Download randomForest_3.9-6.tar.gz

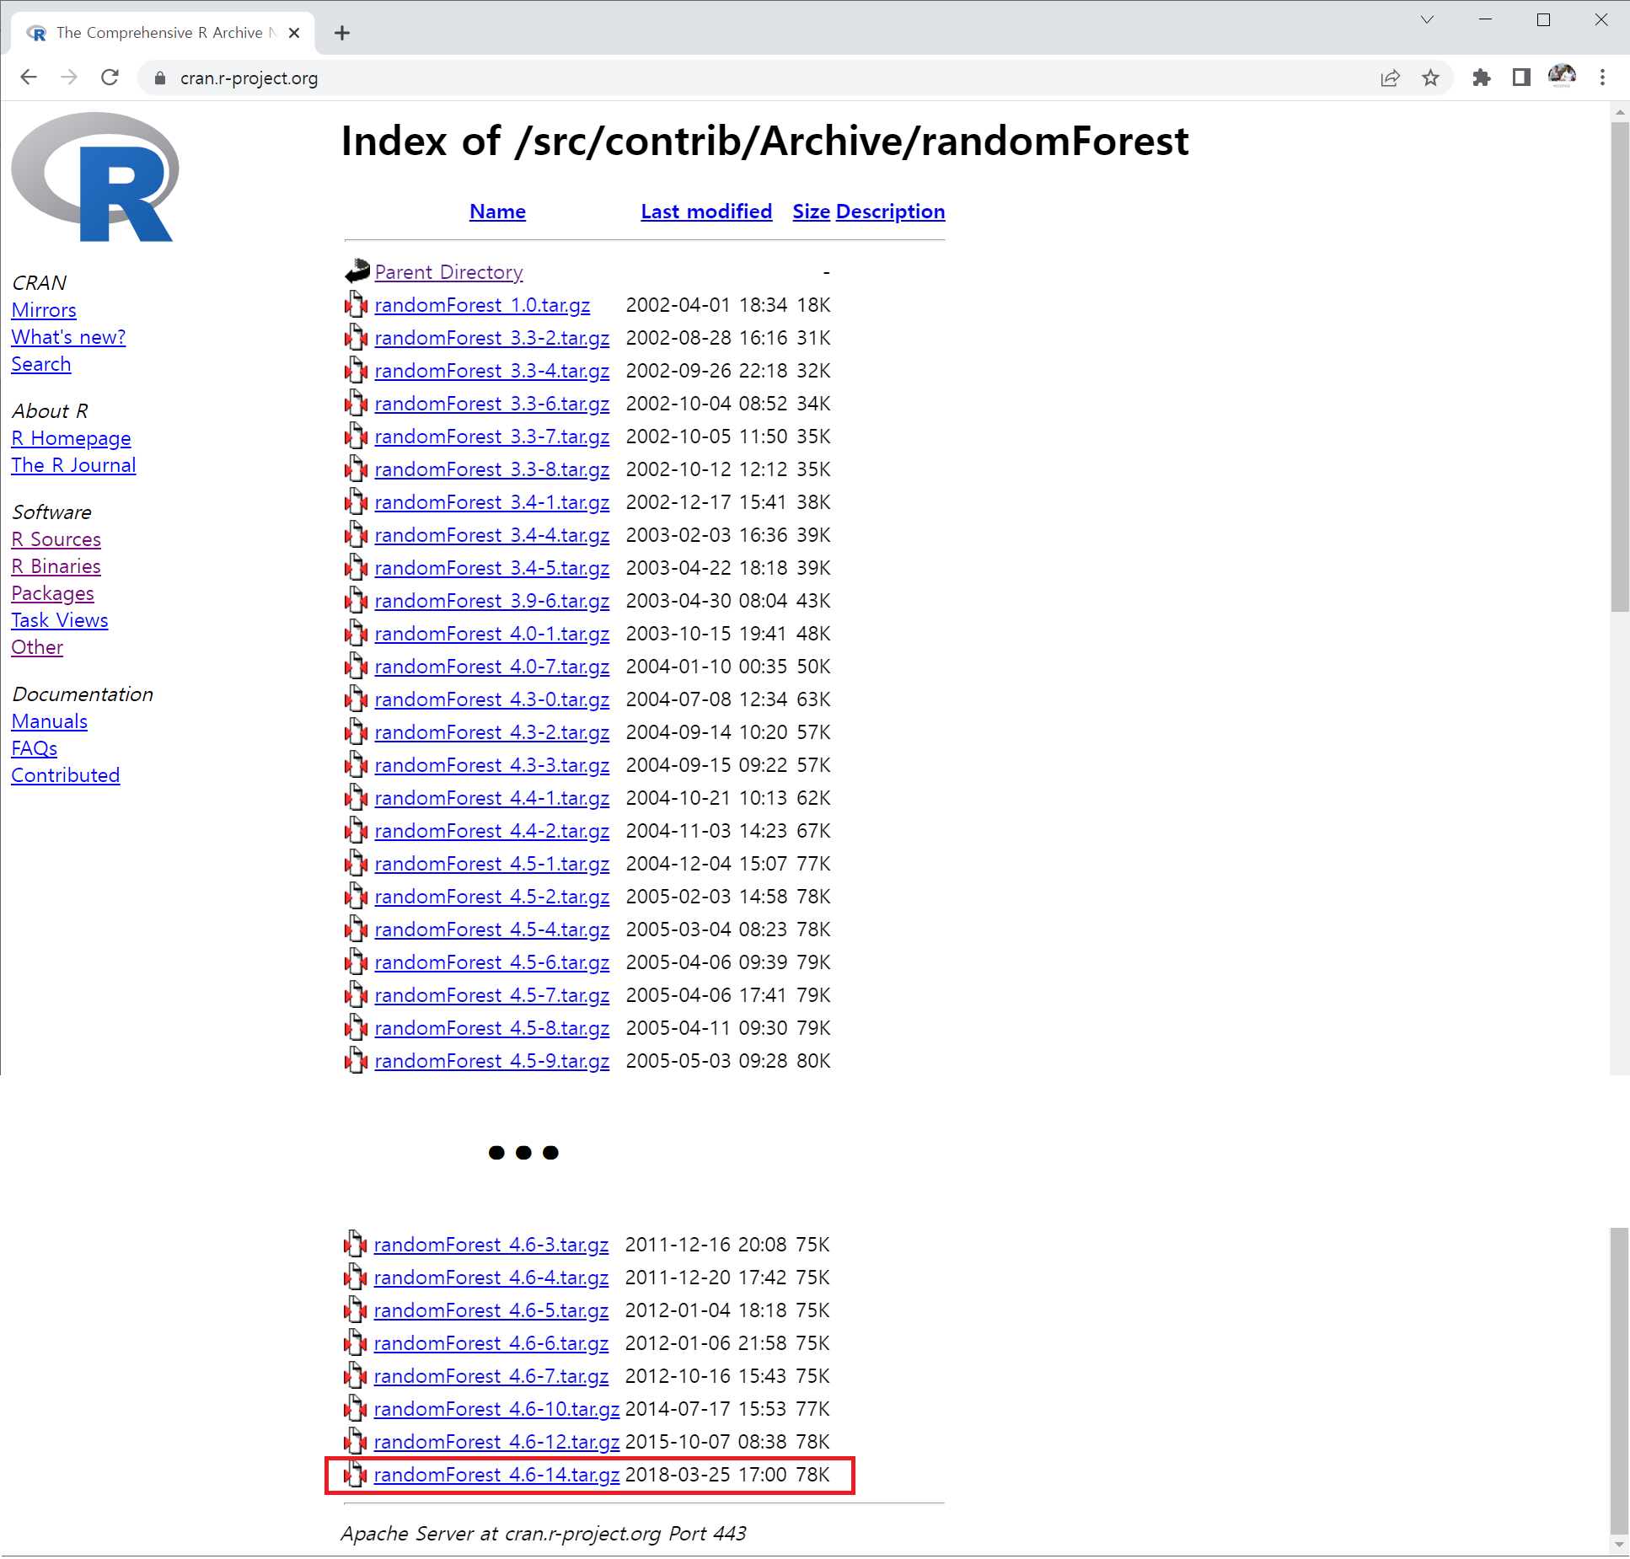tap(491, 600)
